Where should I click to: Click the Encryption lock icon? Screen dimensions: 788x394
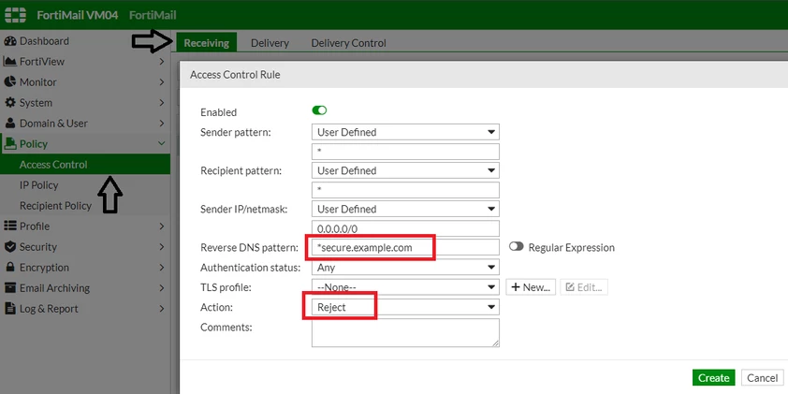pos(10,268)
